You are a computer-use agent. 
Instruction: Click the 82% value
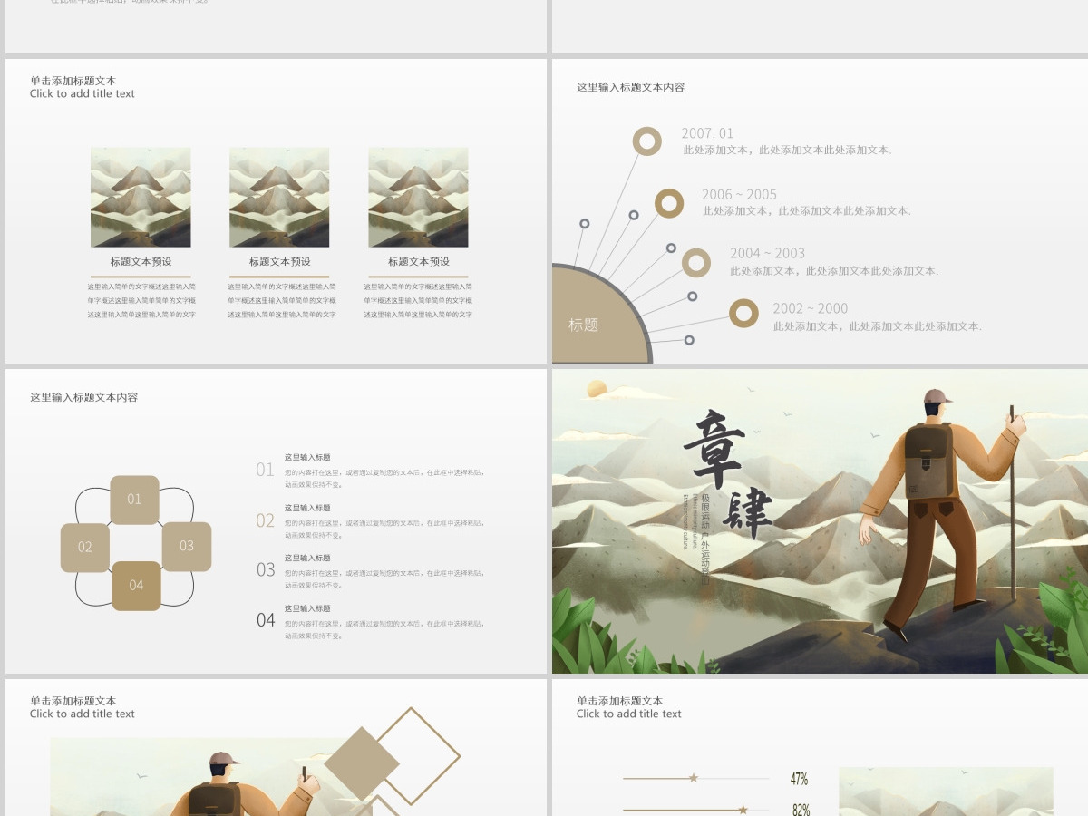tap(801, 810)
